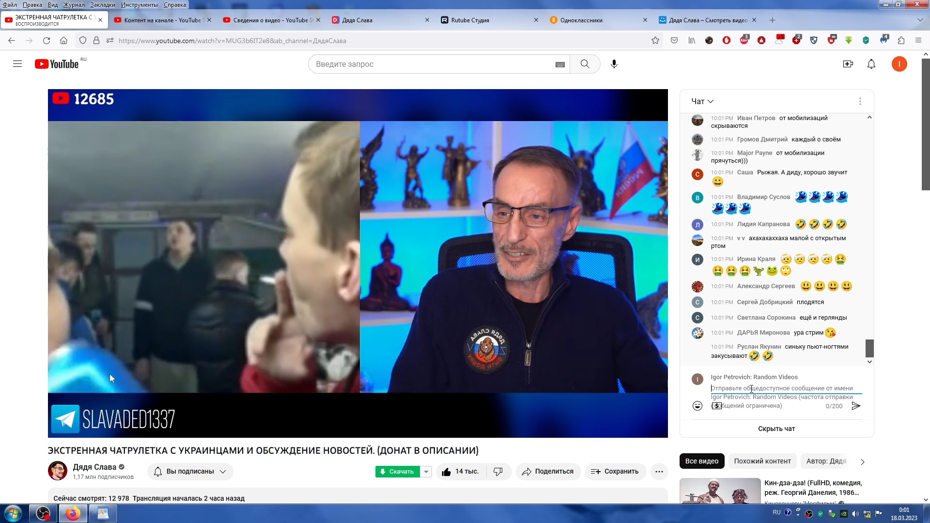Click the Поделиться share button

548,471
